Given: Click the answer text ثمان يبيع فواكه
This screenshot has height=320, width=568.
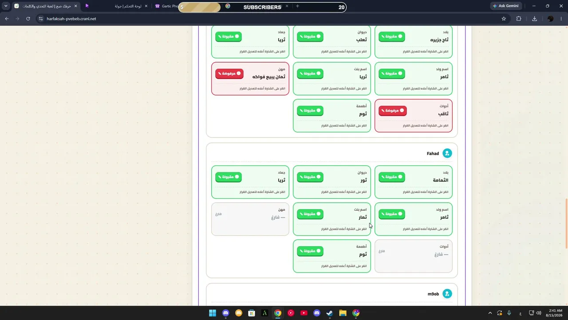Looking at the screenshot, I should coord(268,77).
